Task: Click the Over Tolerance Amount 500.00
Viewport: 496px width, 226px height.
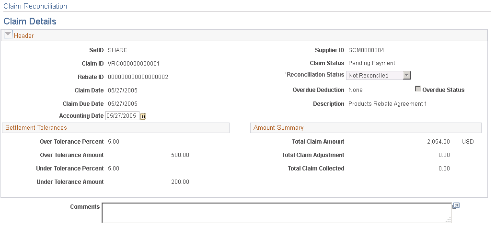Action: 180,155
